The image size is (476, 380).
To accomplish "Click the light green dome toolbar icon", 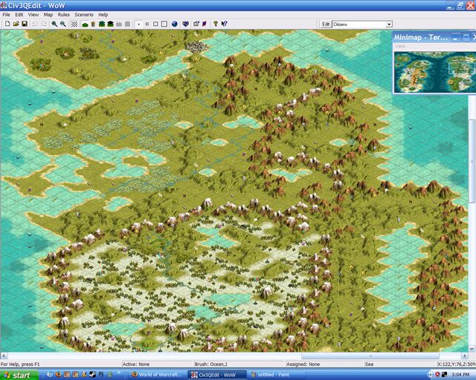I will click(x=102, y=24).
